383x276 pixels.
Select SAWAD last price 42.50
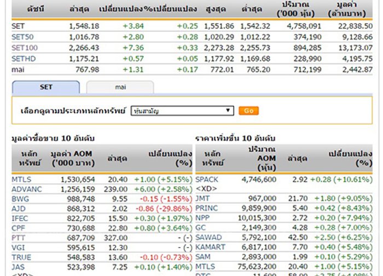pyautogui.click(x=298, y=237)
